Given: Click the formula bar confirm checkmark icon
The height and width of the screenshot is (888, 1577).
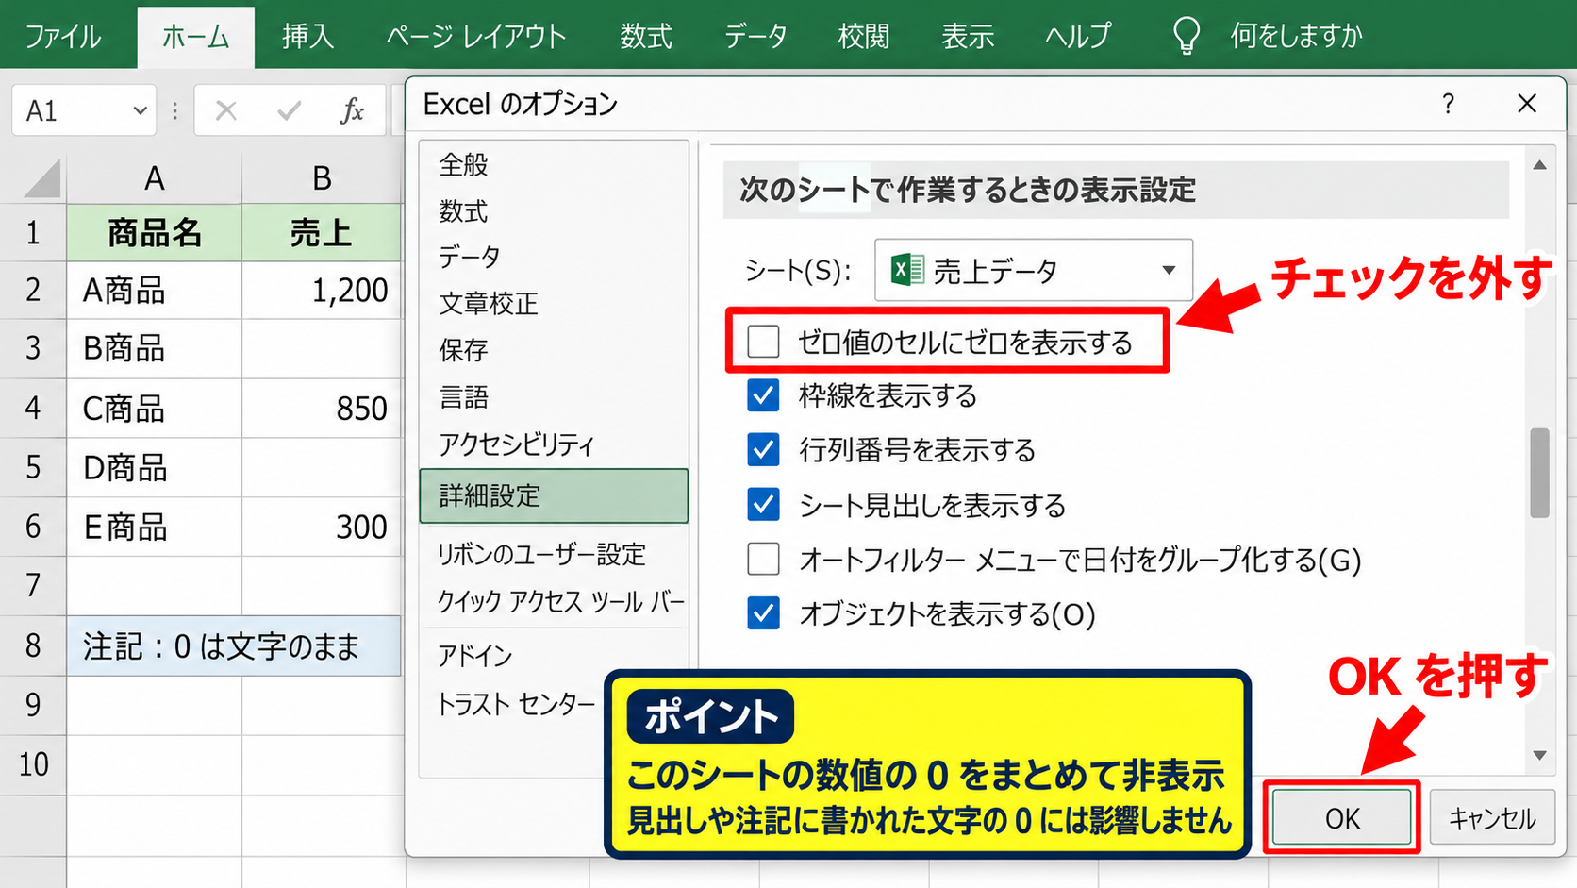Looking at the screenshot, I should [x=290, y=111].
